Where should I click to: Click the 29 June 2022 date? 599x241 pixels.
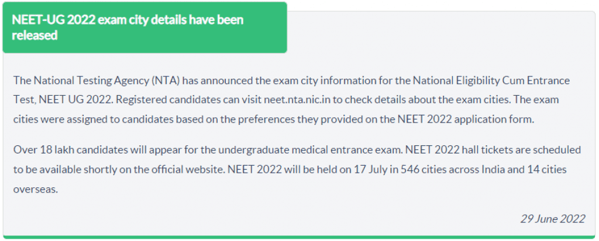pos(552,219)
